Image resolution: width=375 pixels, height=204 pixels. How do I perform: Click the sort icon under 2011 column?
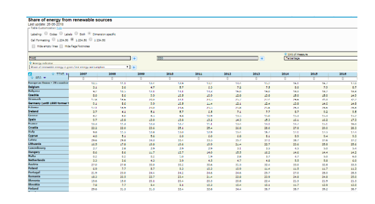pyautogui.click(x=198, y=78)
